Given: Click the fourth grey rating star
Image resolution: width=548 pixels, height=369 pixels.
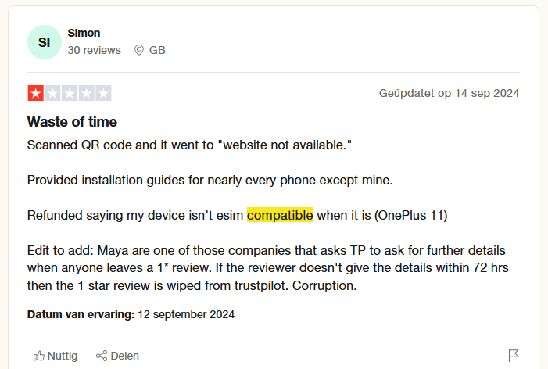Looking at the screenshot, I should (86, 93).
